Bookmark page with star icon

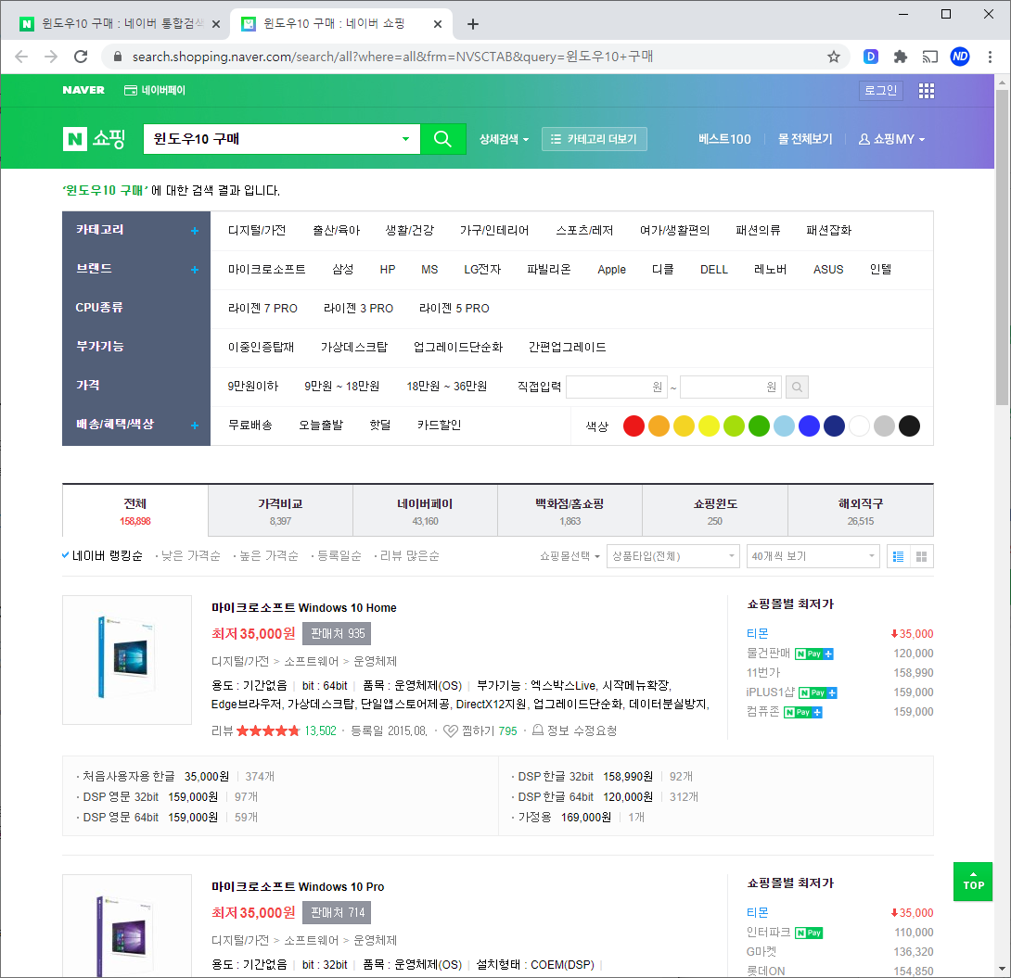[x=834, y=57]
